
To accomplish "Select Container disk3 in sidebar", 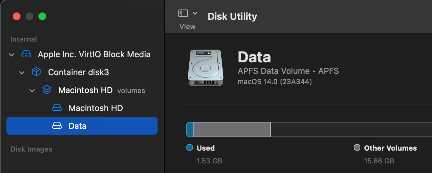I will (x=78, y=72).
